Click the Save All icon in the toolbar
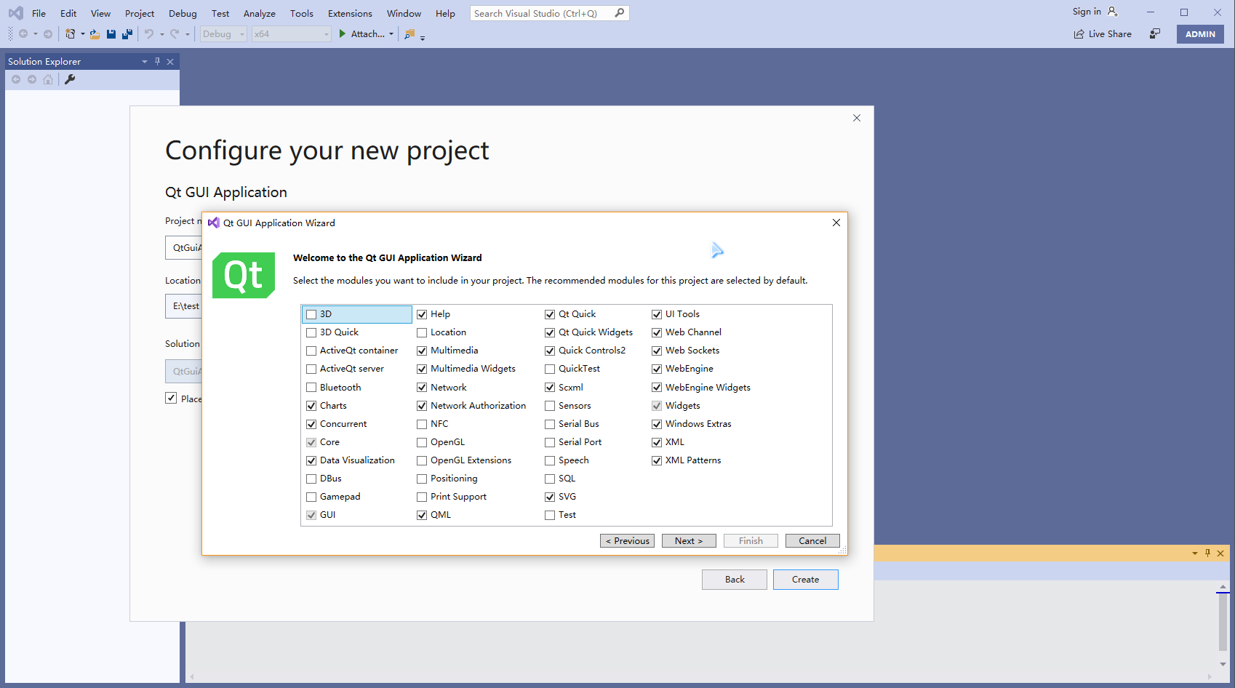This screenshot has width=1235, height=688. [x=127, y=33]
